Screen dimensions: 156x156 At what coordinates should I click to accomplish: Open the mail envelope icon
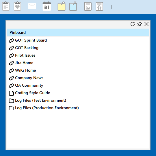[32, 6]
